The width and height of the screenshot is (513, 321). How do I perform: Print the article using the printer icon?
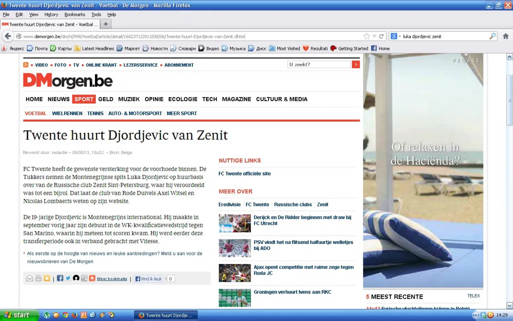click(x=38, y=279)
